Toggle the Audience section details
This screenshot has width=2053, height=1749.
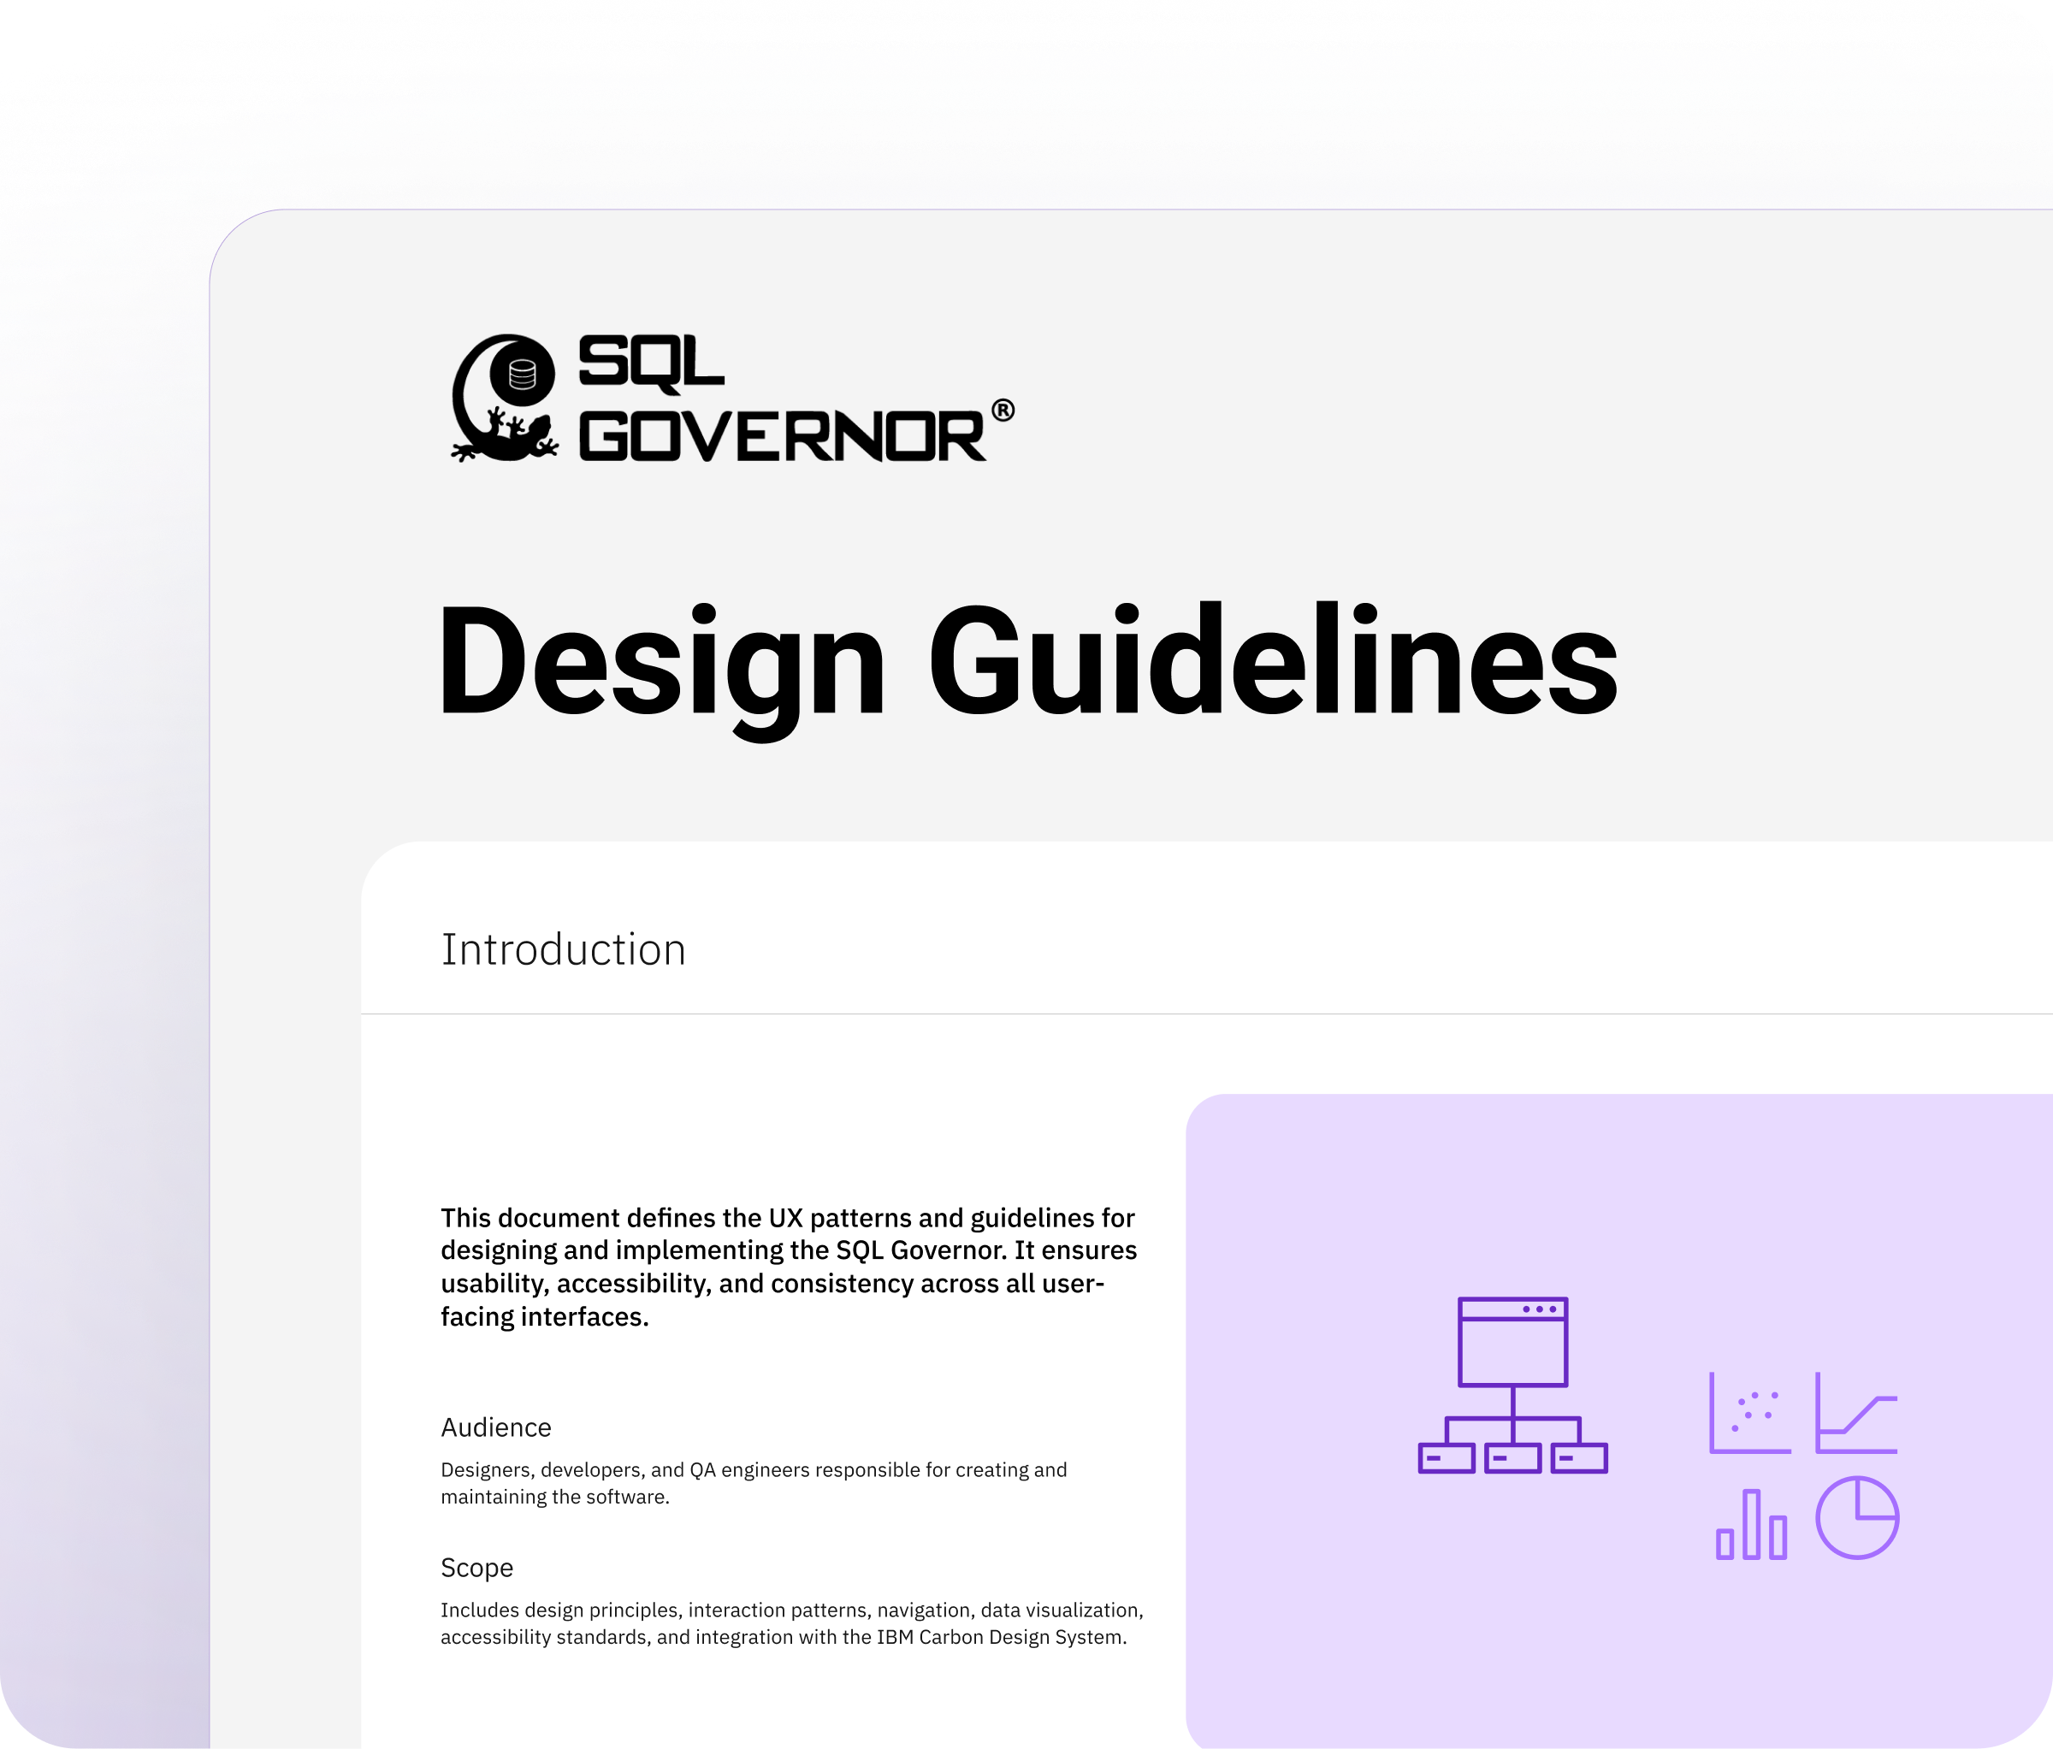(495, 1428)
